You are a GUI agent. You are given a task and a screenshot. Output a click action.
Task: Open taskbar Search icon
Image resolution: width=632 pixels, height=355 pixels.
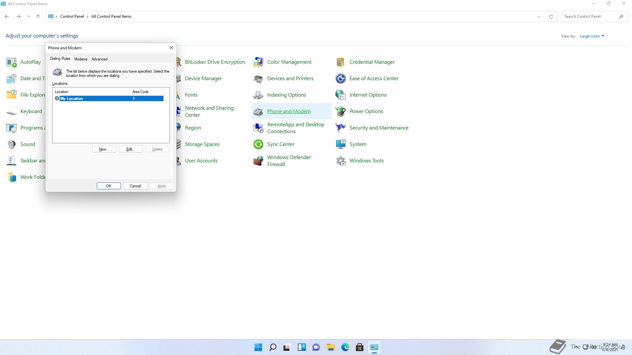click(273, 347)
